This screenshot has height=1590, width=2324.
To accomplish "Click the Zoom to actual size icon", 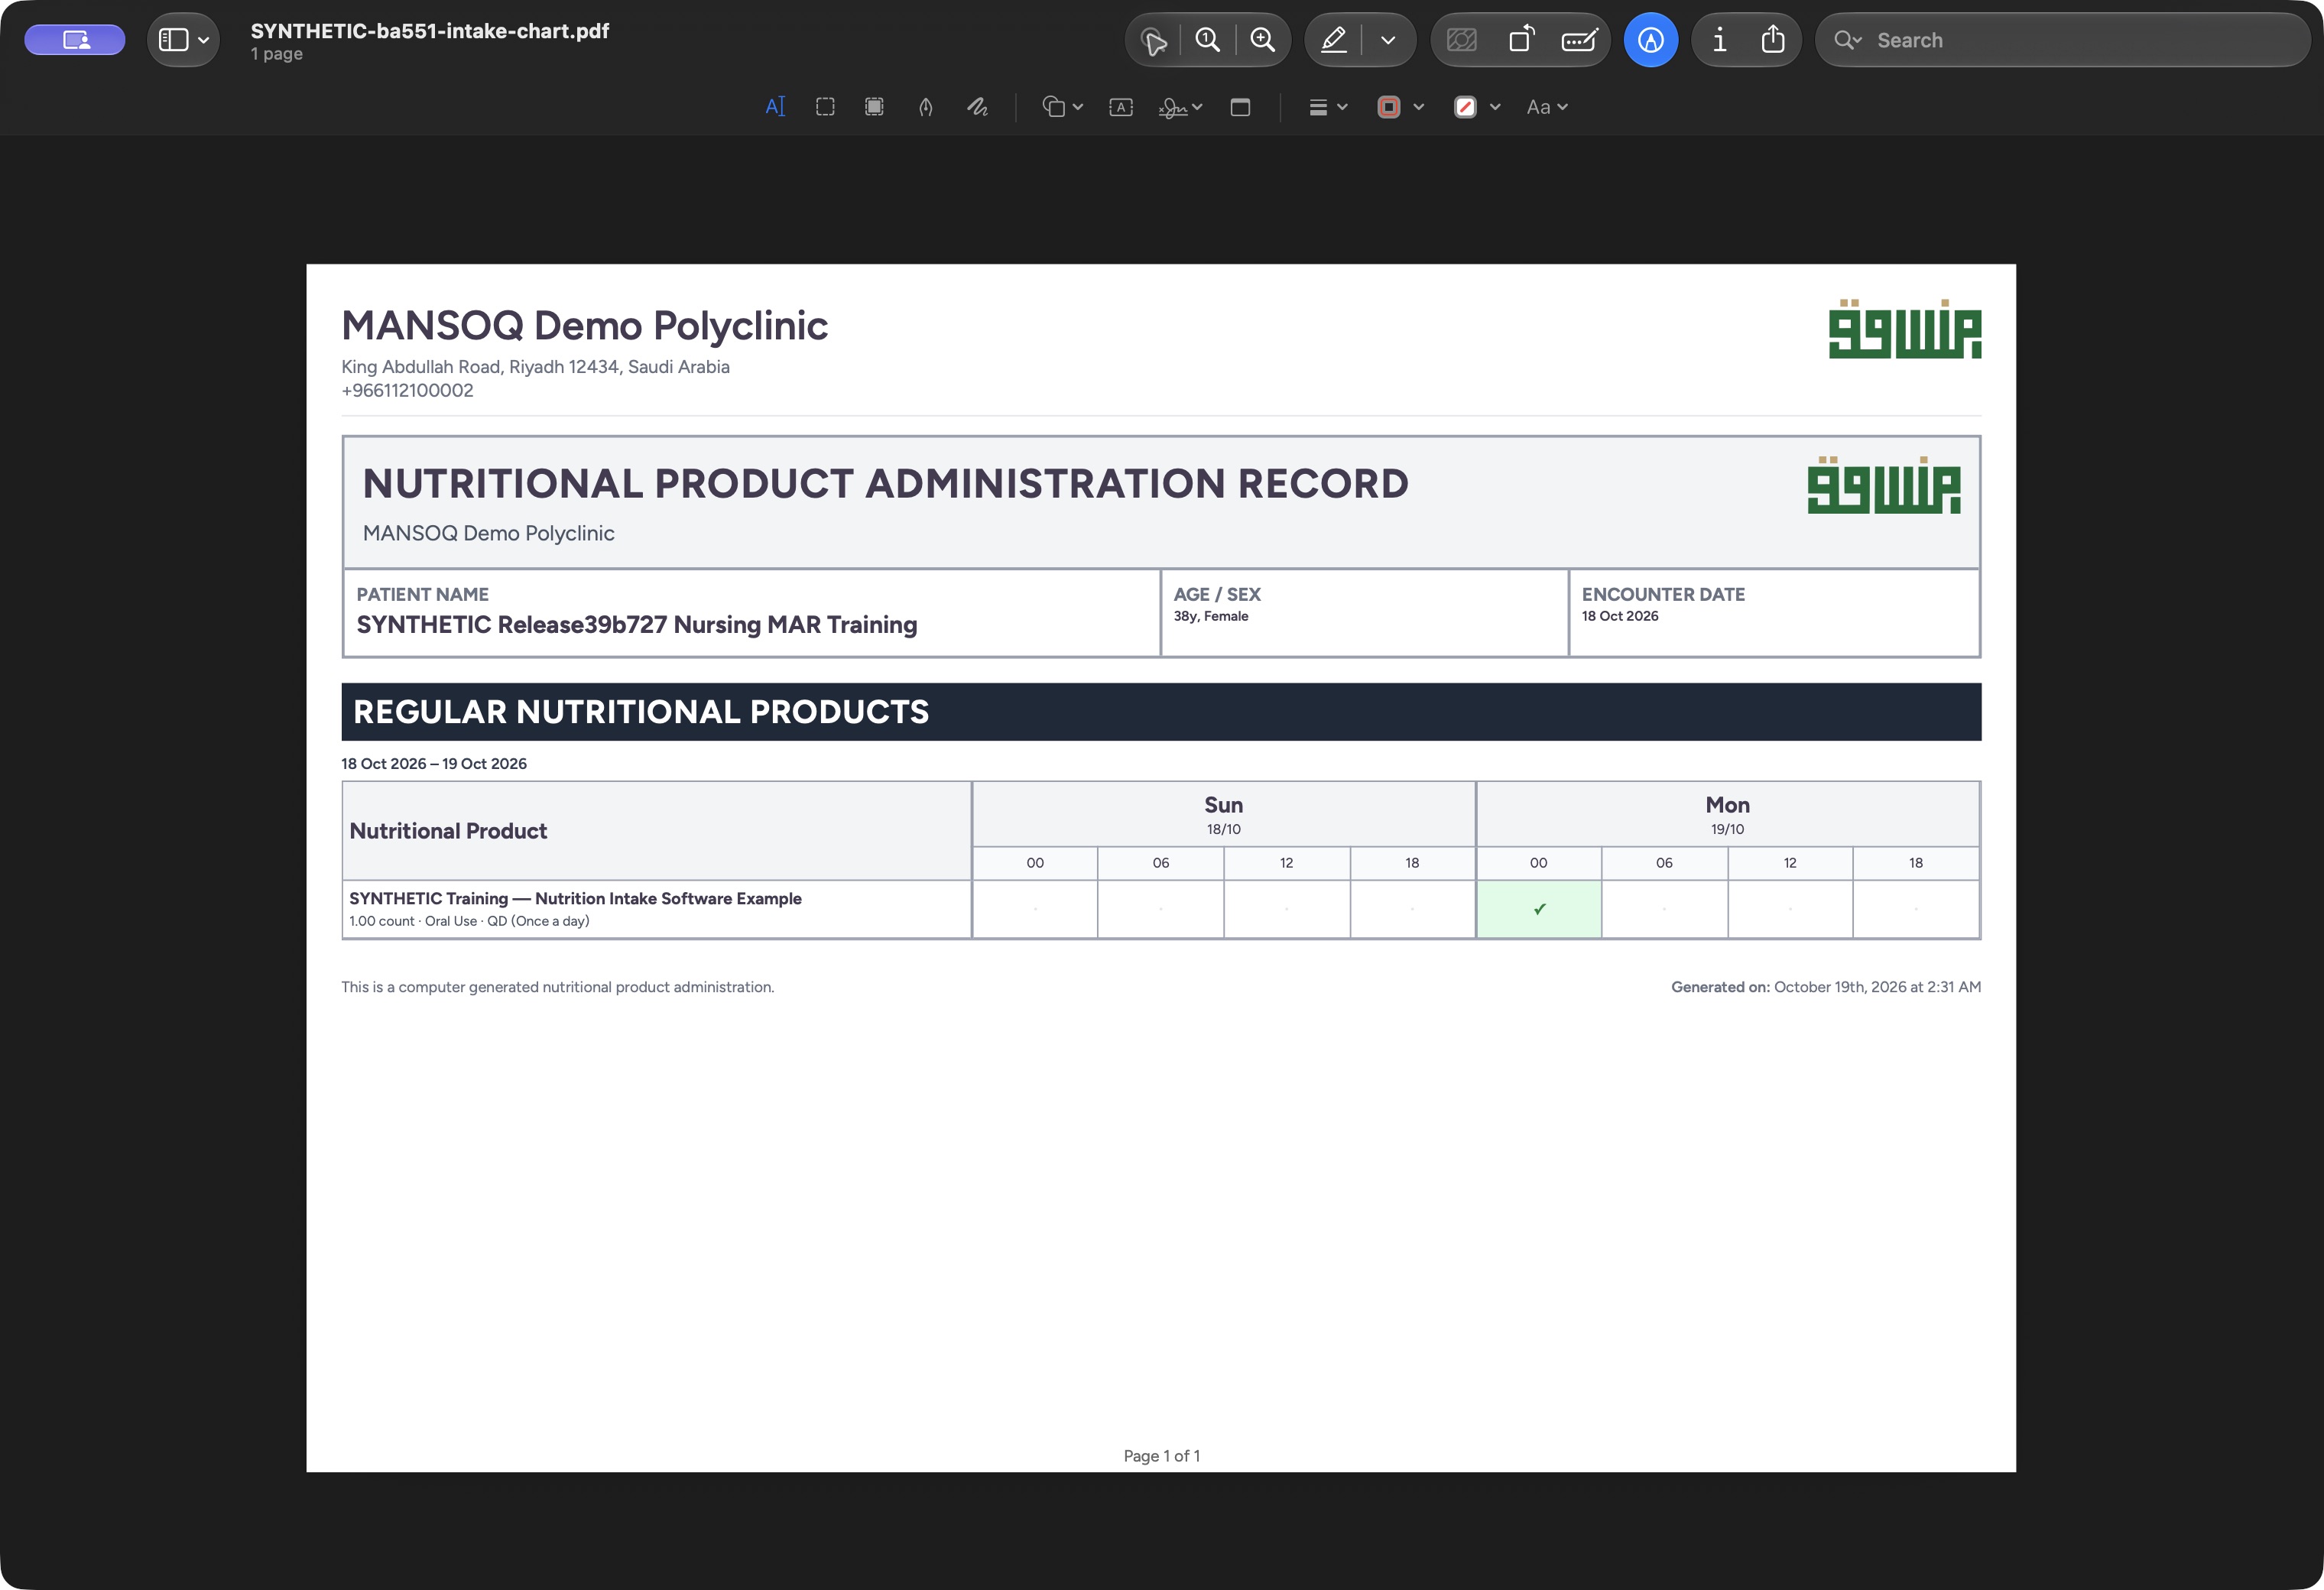I will coord(1208,40).
